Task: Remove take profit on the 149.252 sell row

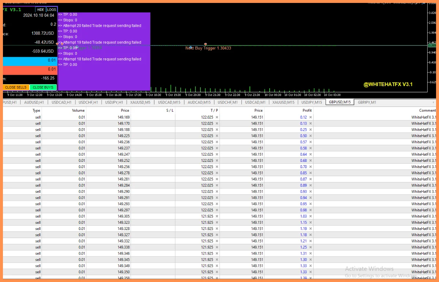Action: tap(217, 160)
